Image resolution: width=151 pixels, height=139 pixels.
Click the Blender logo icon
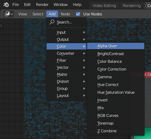click(x=6, y=5)
